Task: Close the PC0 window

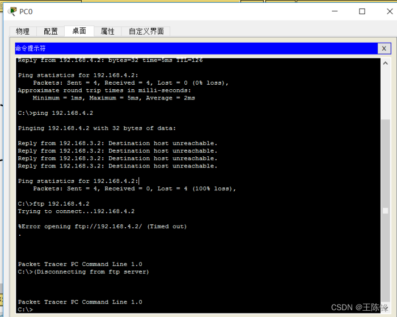Action: (390, 11)
